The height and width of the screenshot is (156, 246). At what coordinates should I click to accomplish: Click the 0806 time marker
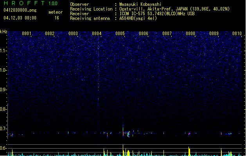pos(144,34)
